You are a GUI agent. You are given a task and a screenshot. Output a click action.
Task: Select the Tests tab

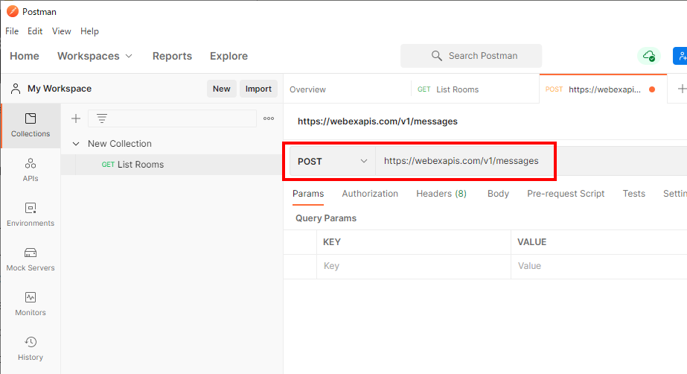point(634,194)
